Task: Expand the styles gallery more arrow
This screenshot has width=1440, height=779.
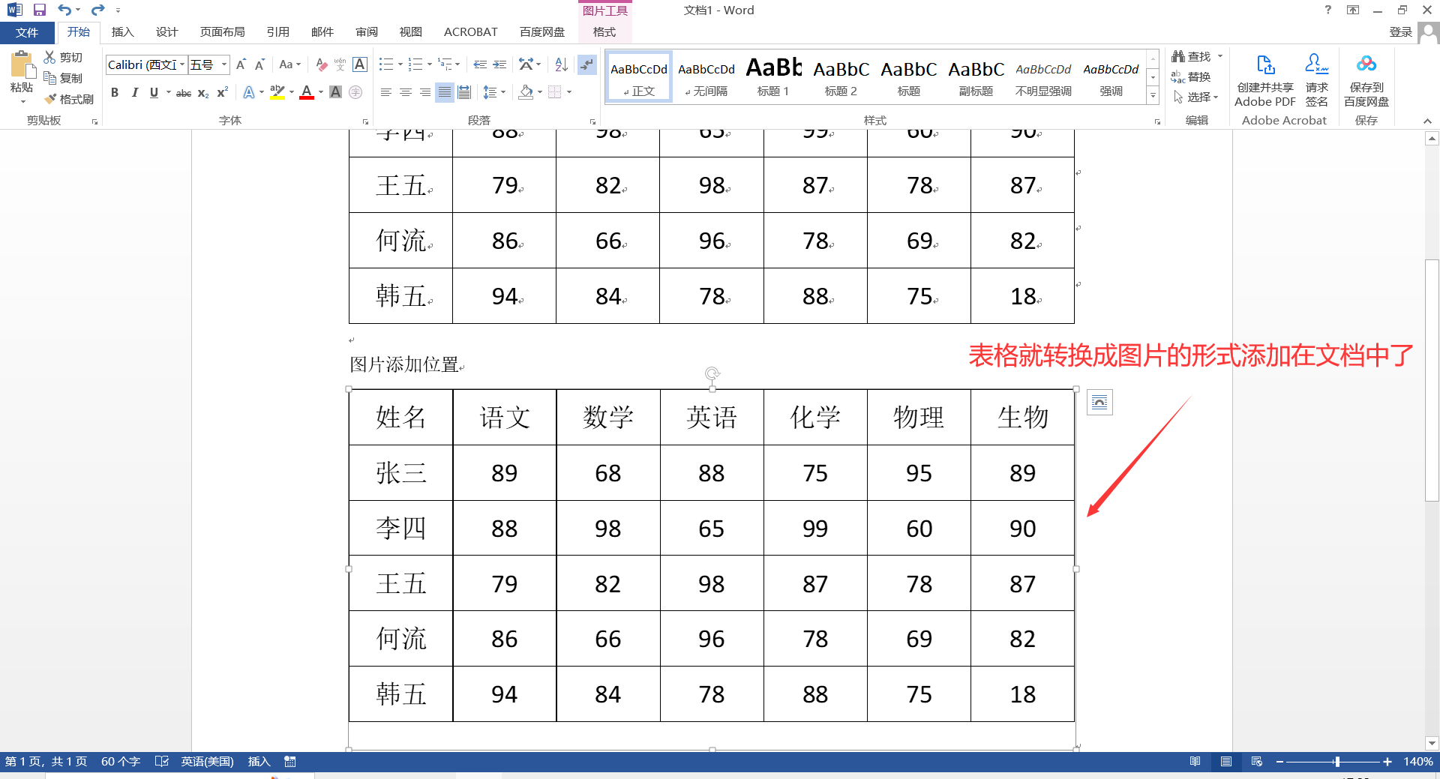Action: [x=1153, y=96]
